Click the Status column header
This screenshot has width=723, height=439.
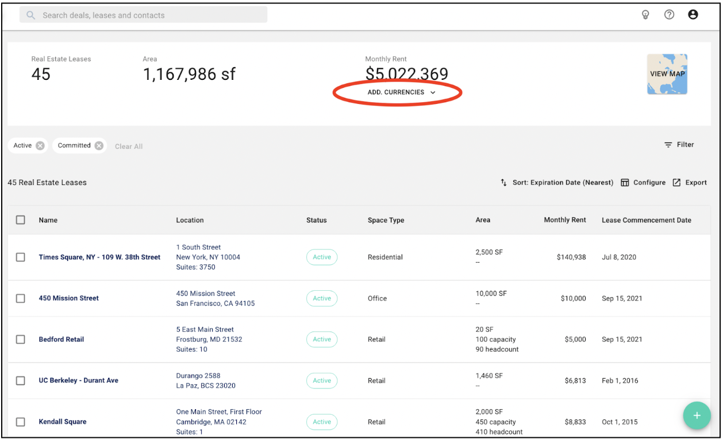pos(317,220)
